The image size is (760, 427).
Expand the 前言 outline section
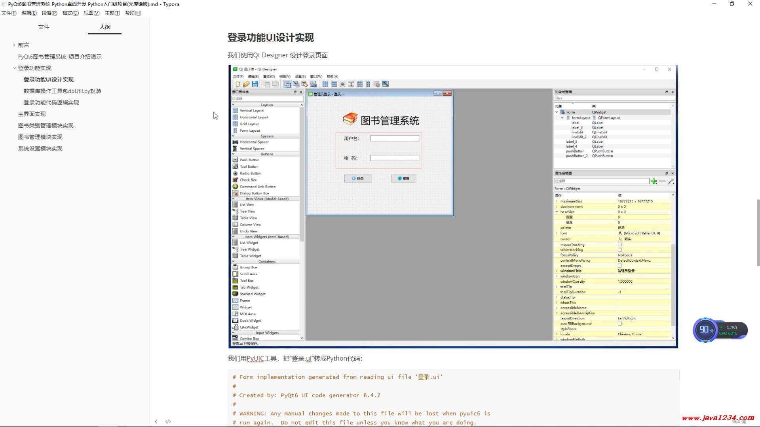pos(14,45)
